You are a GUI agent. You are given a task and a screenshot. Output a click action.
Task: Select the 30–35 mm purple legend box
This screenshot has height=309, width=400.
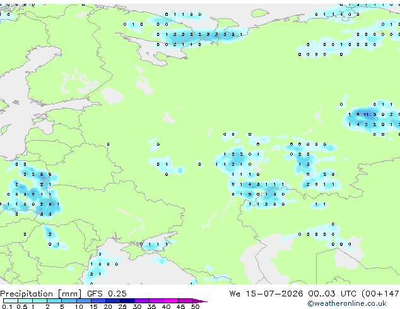(x=142, y=301)
